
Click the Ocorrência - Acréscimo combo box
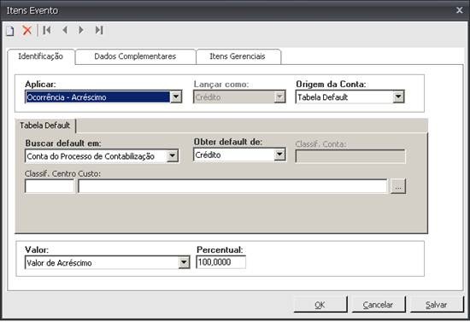click(103, 97)
